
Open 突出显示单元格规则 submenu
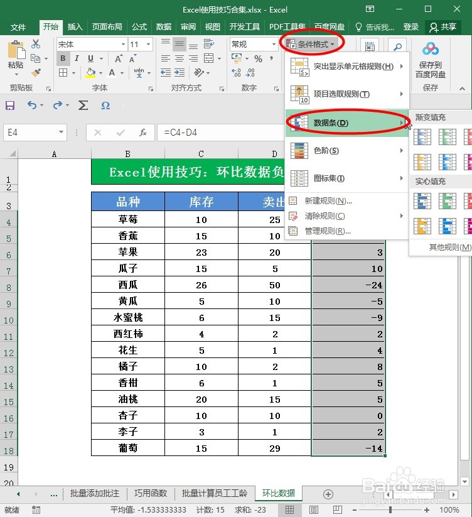coord(347,67)
